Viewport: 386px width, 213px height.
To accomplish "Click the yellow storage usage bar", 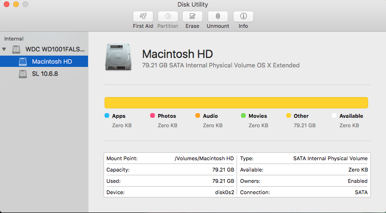I will pyautogui.click(x=236, y=103).
